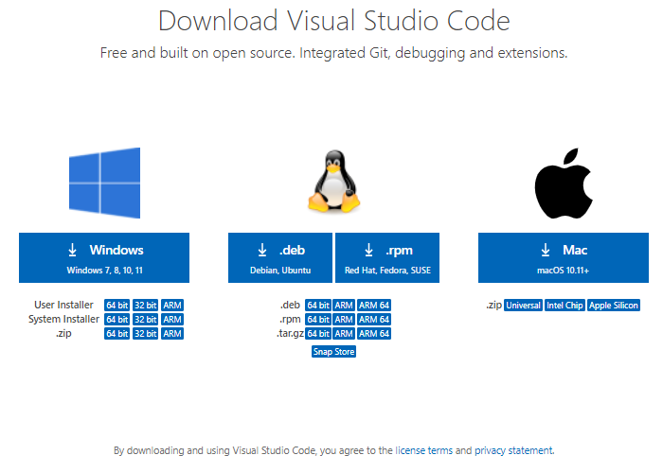This screenshot has width=663, height=473.
Task: Download the .rpm 64 bit build
Action: [318, 320]
